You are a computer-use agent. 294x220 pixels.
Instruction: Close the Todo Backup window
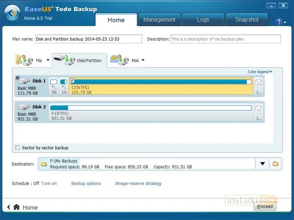click(x=283, y=6)
